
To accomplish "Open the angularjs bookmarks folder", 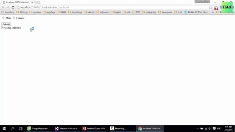I will click(49, 12).
